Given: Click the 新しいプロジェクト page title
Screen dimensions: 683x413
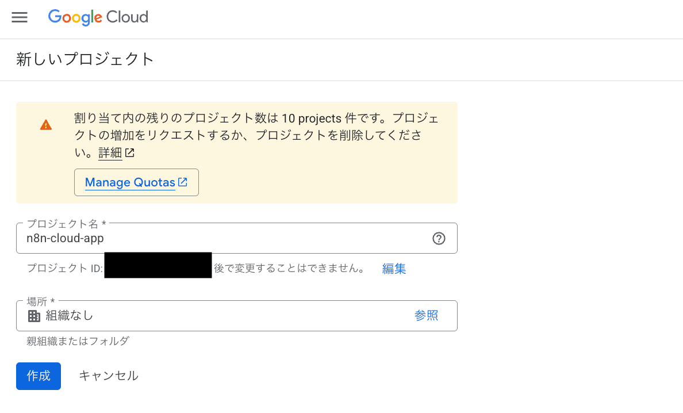Looking at the screenshot, I should coord(85,59).
